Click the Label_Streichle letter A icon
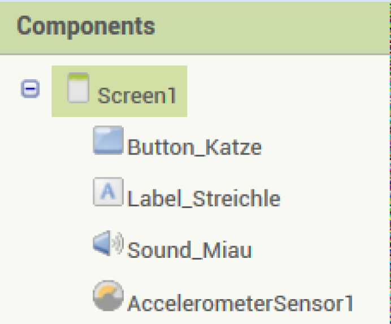The height and width of the screenshot is (324, 391). coord(108,192)
